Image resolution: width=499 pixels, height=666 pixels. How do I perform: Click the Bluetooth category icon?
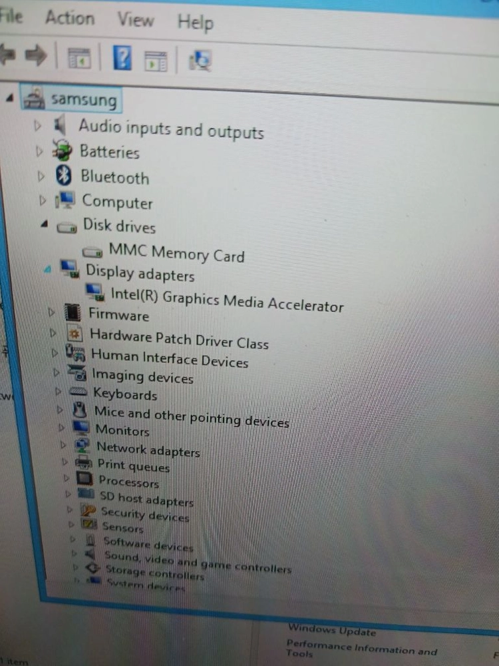click(x=64, y=175)
